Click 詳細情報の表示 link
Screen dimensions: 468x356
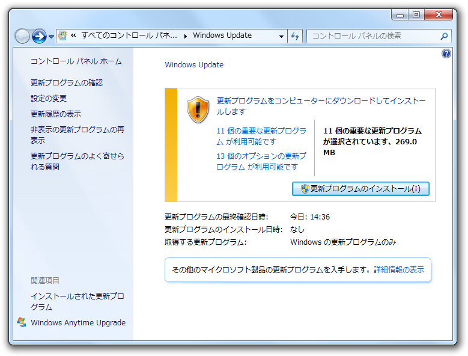pos(399,270)
